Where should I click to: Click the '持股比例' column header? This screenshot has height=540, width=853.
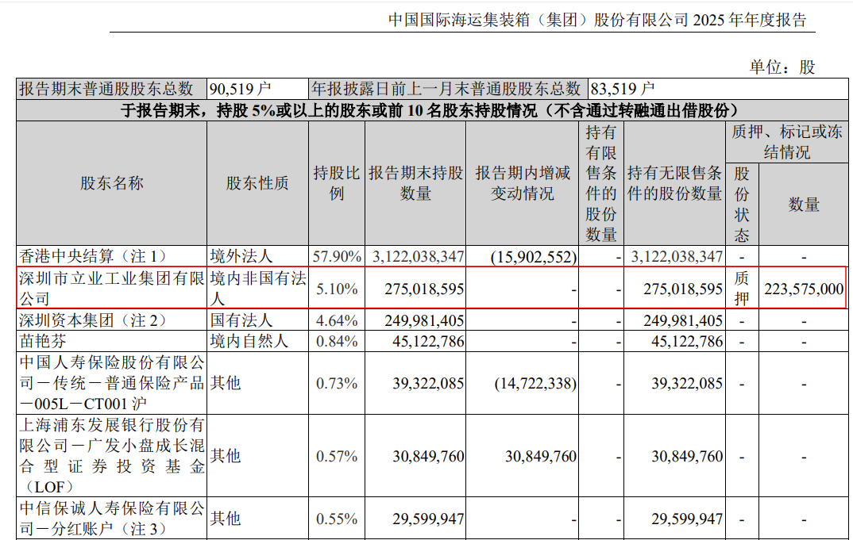click(337, 183)
